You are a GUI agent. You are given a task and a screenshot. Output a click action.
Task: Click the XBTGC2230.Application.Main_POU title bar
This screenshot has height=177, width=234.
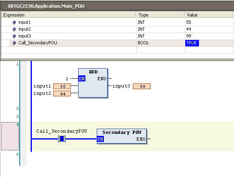[x=117, y=6]
